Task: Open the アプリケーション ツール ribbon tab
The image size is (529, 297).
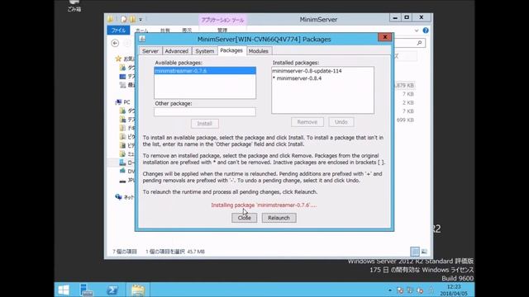Action: [x=222, y=20]
